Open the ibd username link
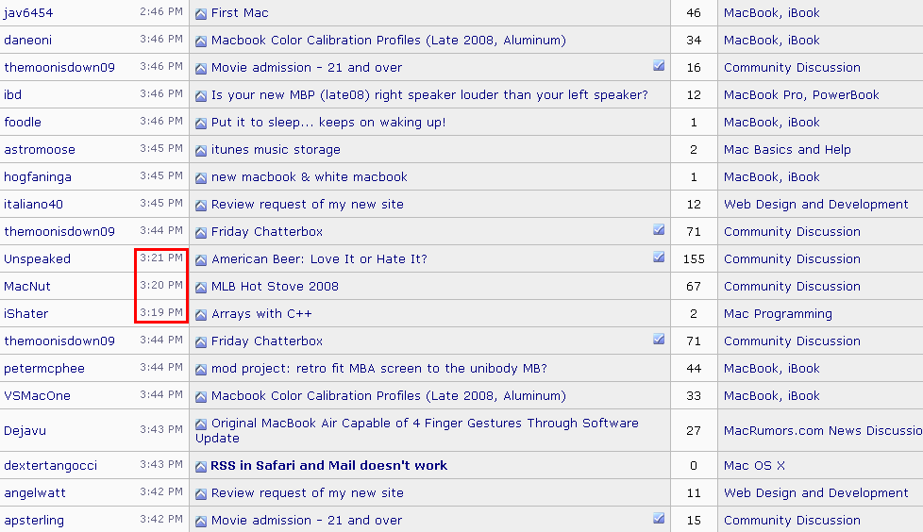The height and width of the screenshot is (532, 923). 12,94
